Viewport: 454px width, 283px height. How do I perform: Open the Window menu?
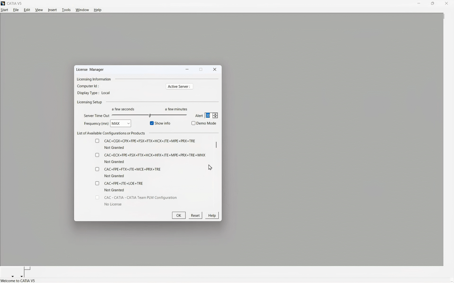[82, 10]
